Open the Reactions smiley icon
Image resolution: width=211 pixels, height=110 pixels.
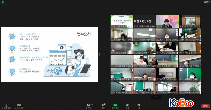click(139, 105)
